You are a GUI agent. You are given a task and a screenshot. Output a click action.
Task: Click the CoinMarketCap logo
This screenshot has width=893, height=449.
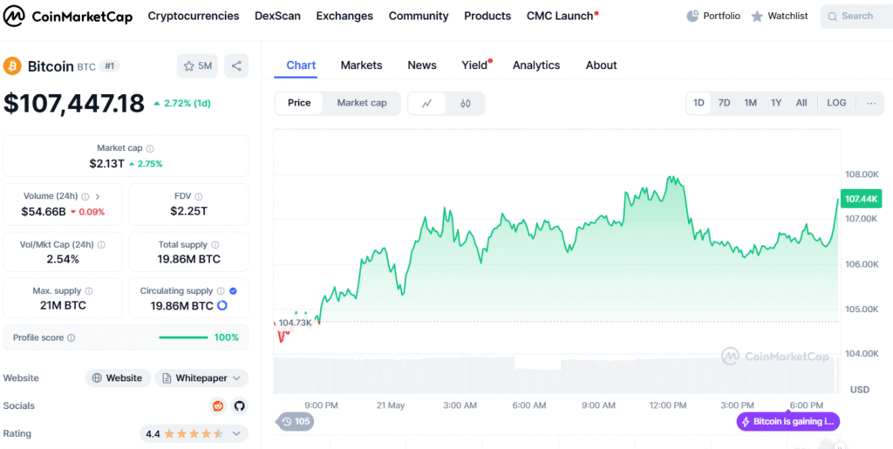pos(68,17)
